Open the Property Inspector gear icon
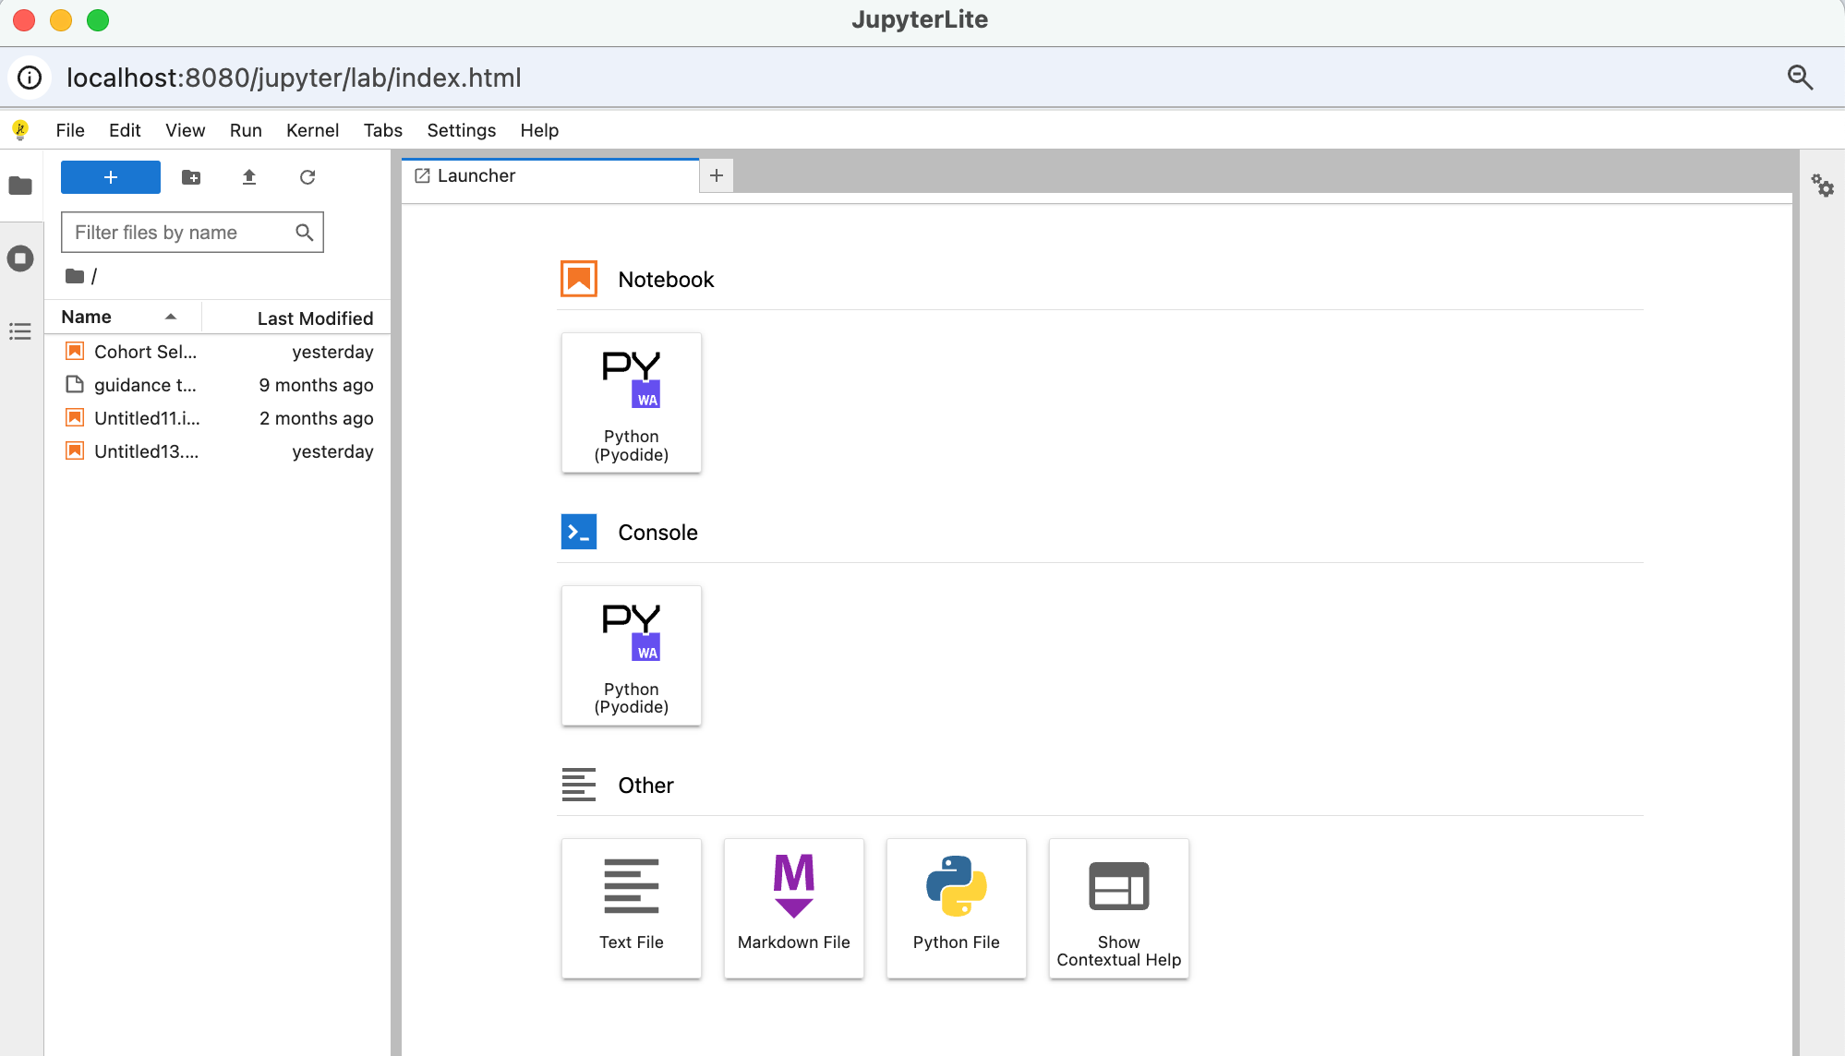 tap(1822, 186)
